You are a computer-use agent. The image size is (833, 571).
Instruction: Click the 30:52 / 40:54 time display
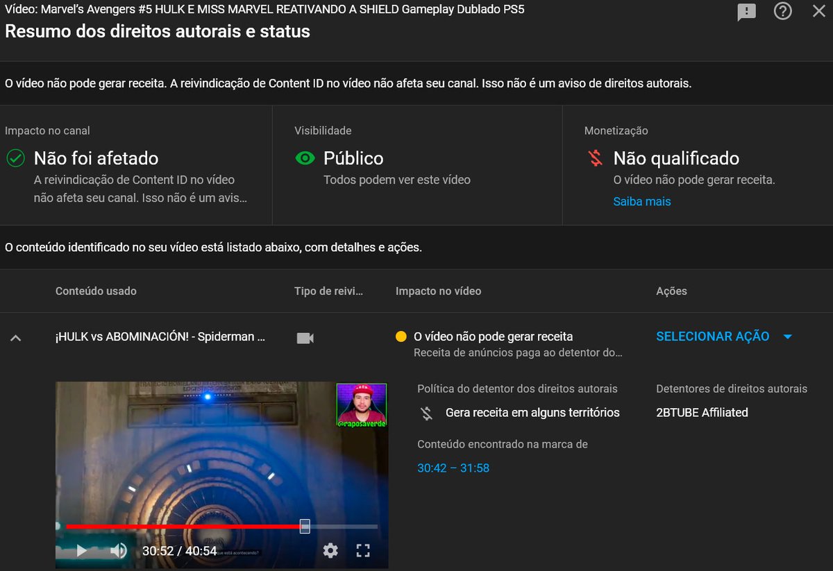[179, 551]
